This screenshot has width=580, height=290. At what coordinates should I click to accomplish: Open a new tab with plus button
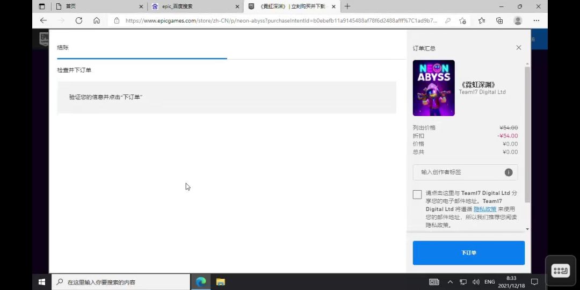pyautogui.click(x=347, y=6)
